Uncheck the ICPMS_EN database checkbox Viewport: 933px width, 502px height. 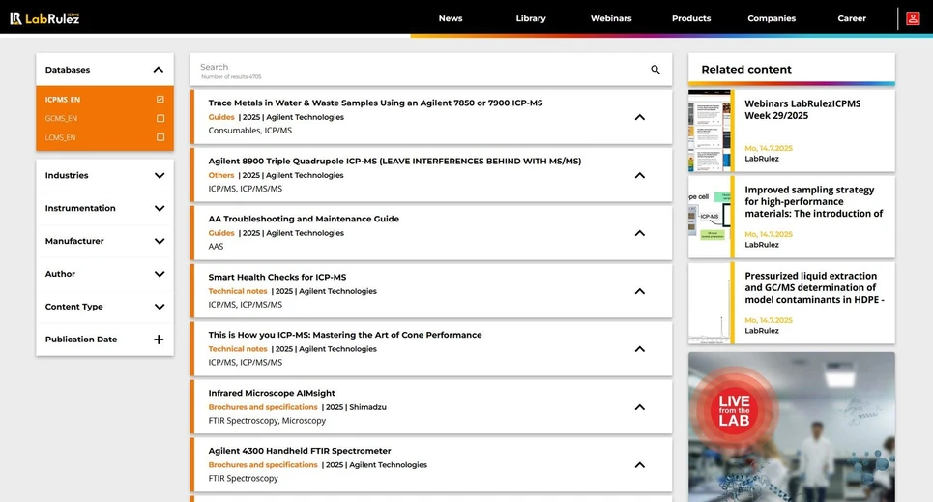(x=160, y=100)
